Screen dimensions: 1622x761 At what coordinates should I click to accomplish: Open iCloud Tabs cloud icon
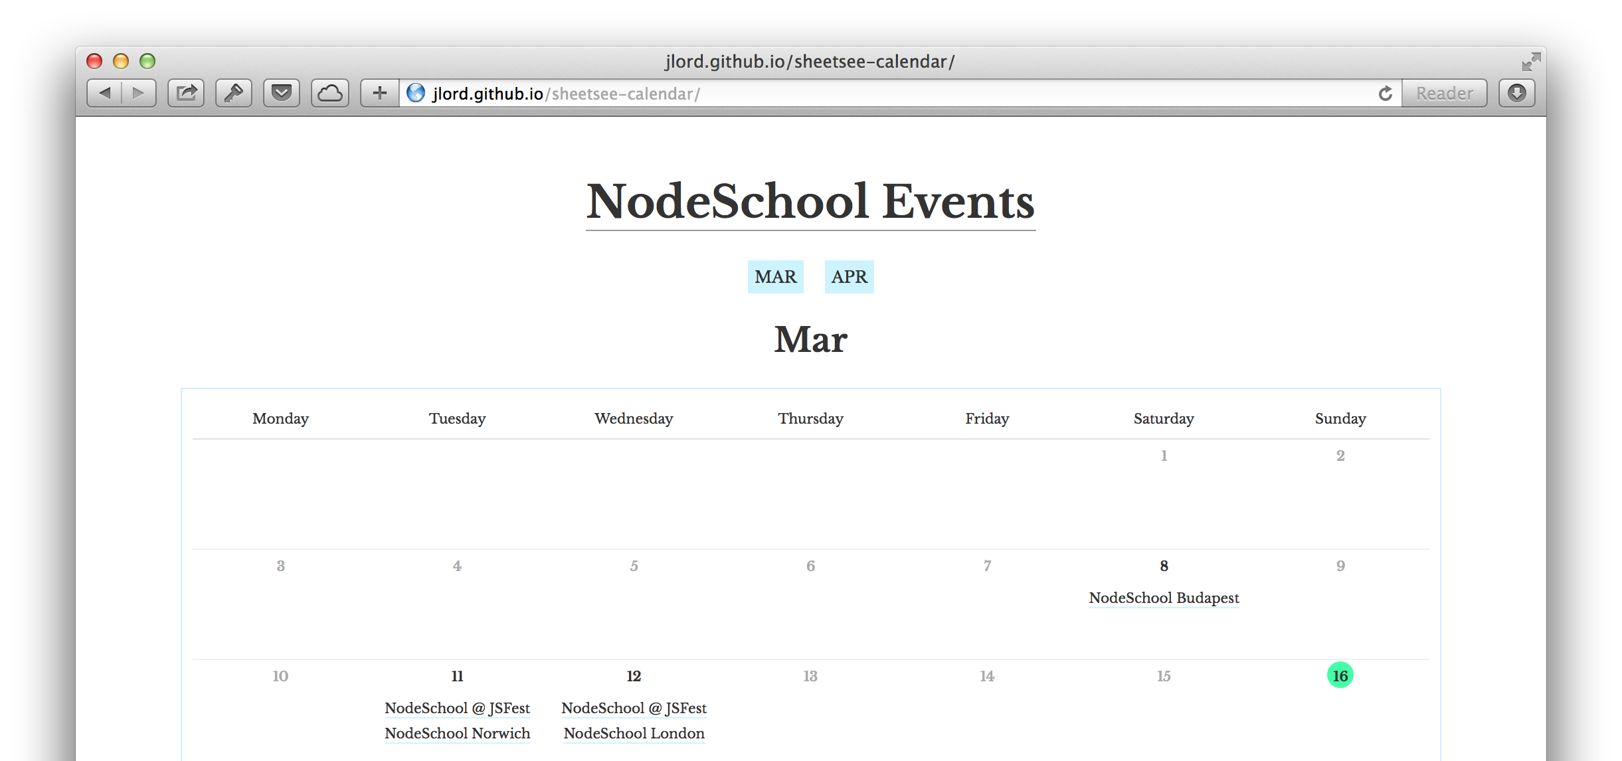point(330,93)
